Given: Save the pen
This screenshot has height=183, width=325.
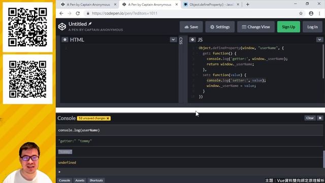Looking at the screenshot, I should click(x=191, y=27).
